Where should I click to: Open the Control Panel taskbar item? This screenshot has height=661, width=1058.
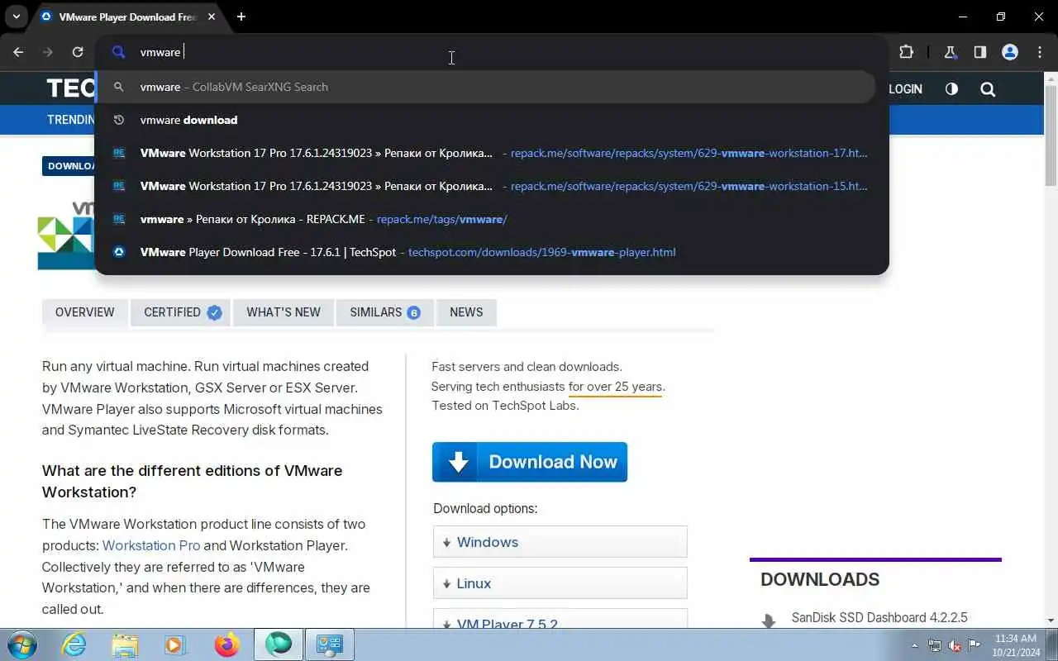click(x=330, y=644)
